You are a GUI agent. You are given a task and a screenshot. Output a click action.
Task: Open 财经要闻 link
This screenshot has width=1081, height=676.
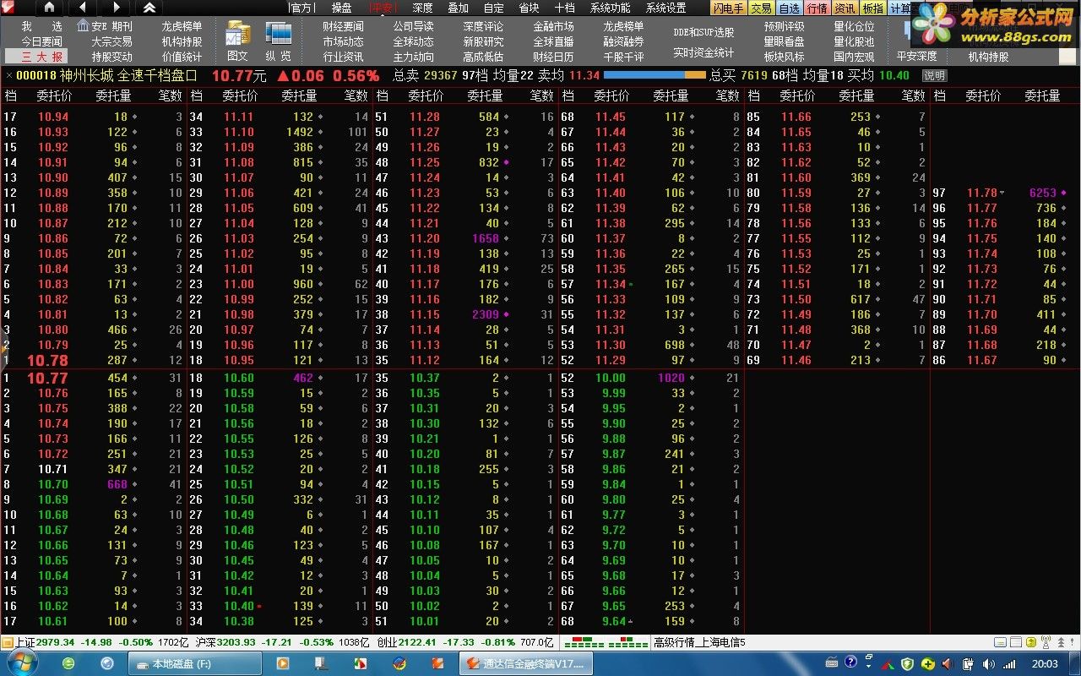point(343,26)
